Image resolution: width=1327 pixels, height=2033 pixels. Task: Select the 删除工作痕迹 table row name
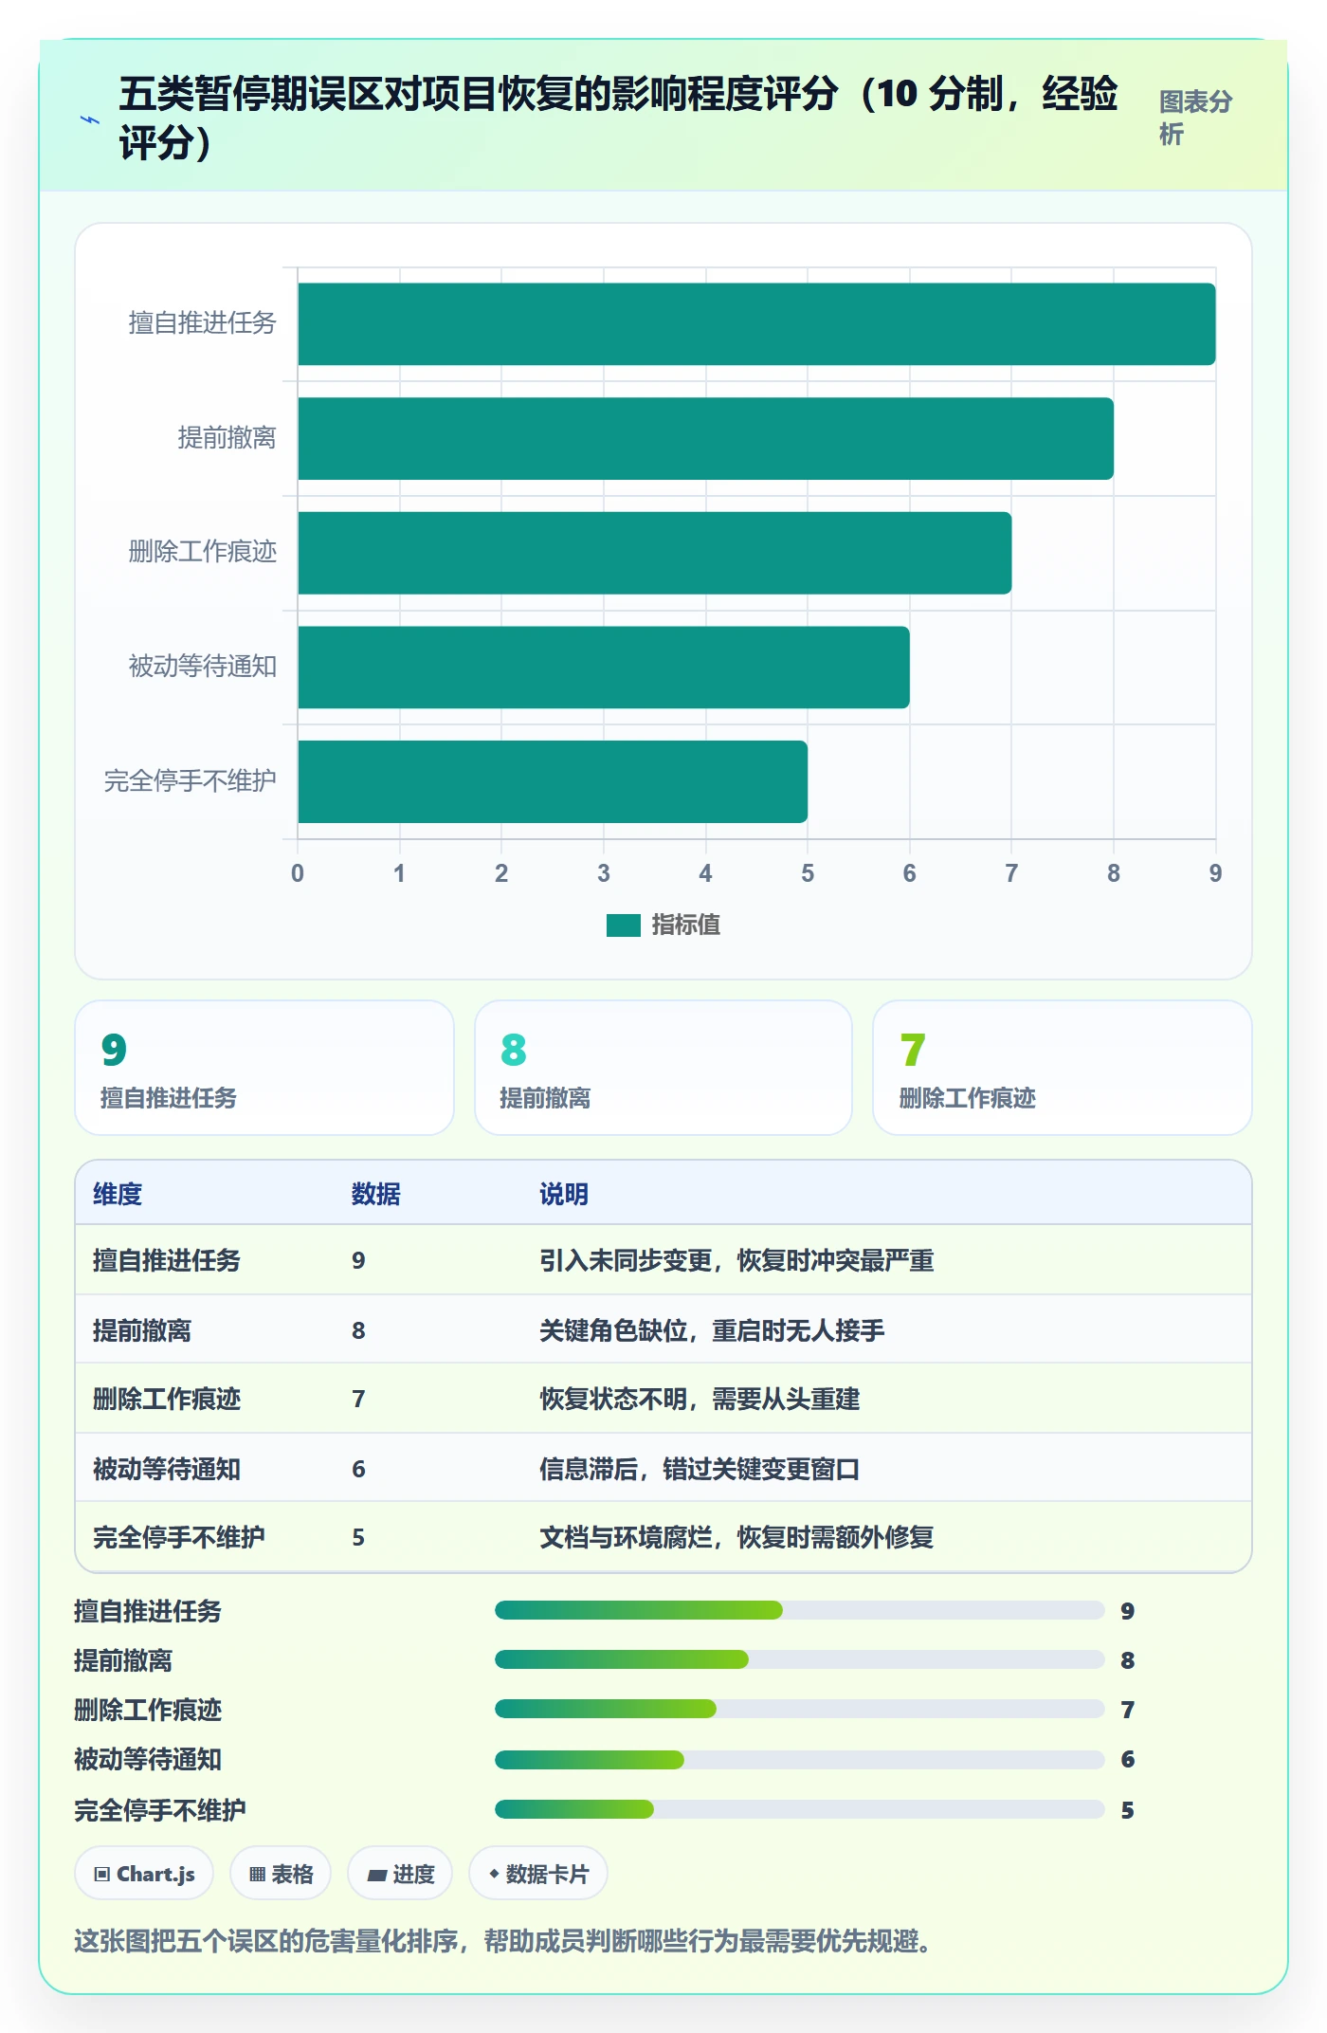pos(167,1399)
